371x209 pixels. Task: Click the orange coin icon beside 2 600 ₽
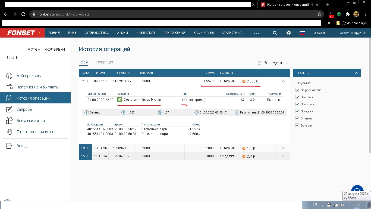point(244,81)
